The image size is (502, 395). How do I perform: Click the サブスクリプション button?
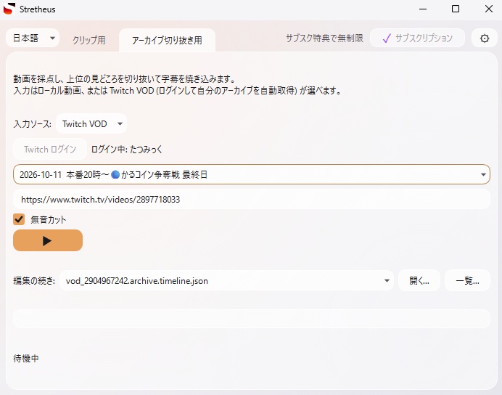coord(417,38)
